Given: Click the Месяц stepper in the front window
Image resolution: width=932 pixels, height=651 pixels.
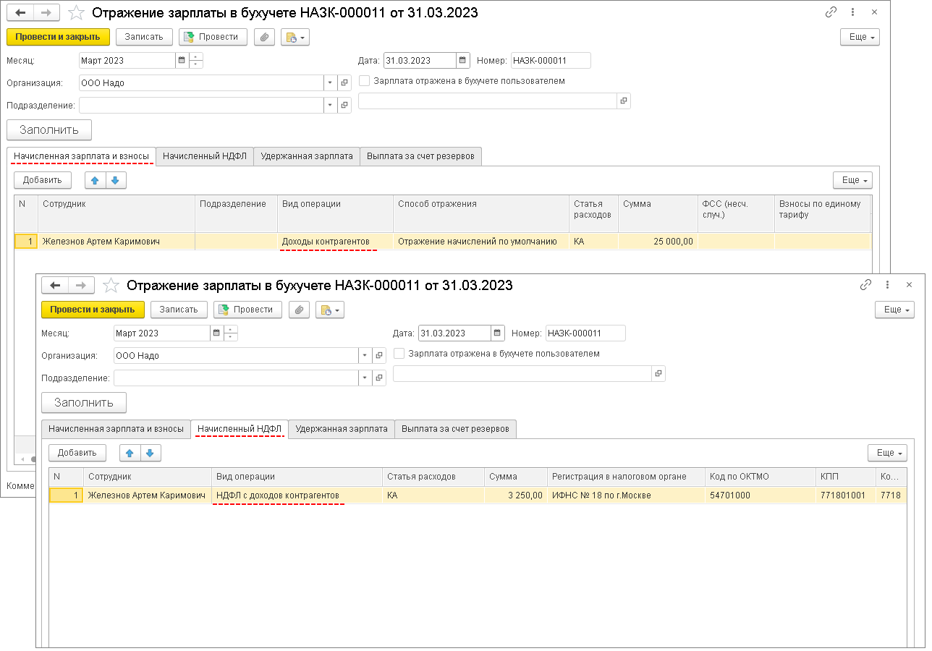Looking at the screenshot, I should coord(231,333).
